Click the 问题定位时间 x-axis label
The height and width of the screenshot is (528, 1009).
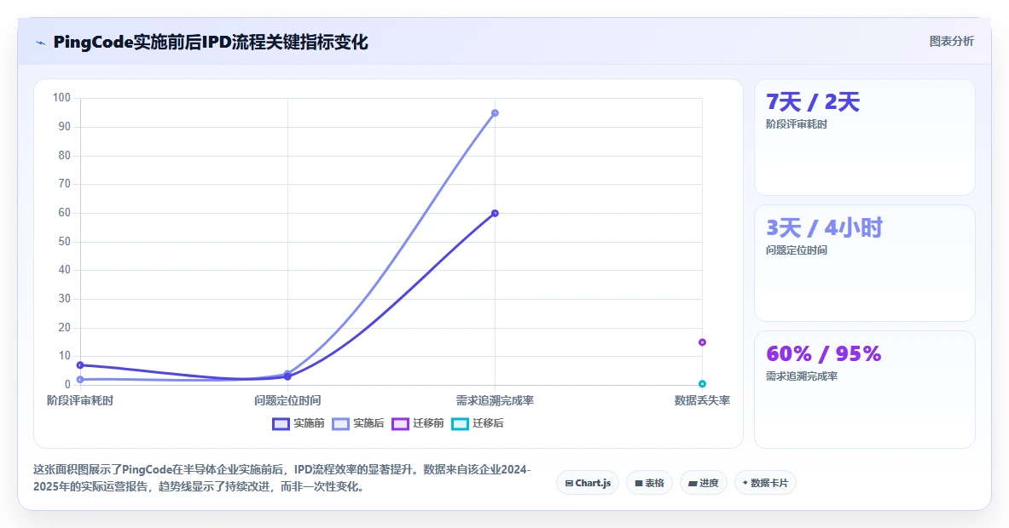(287, 401)
